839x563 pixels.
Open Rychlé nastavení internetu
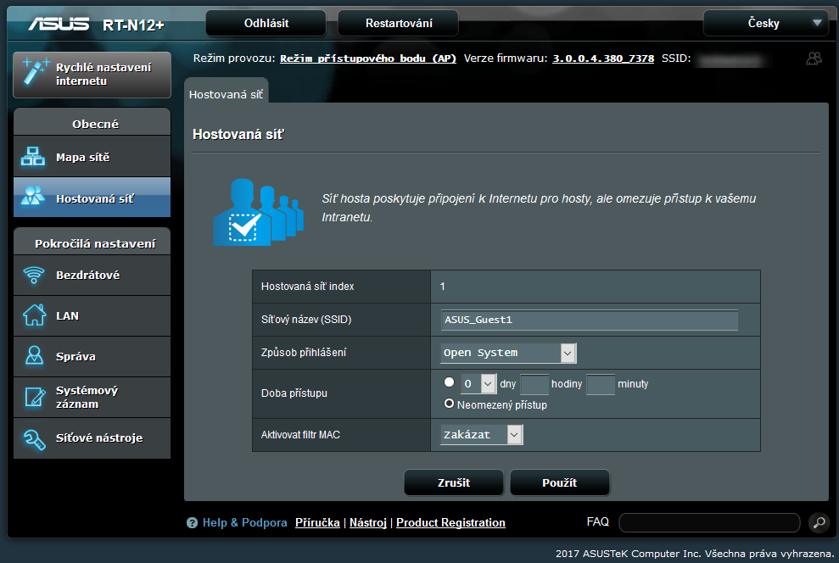(x=92, y=75)
